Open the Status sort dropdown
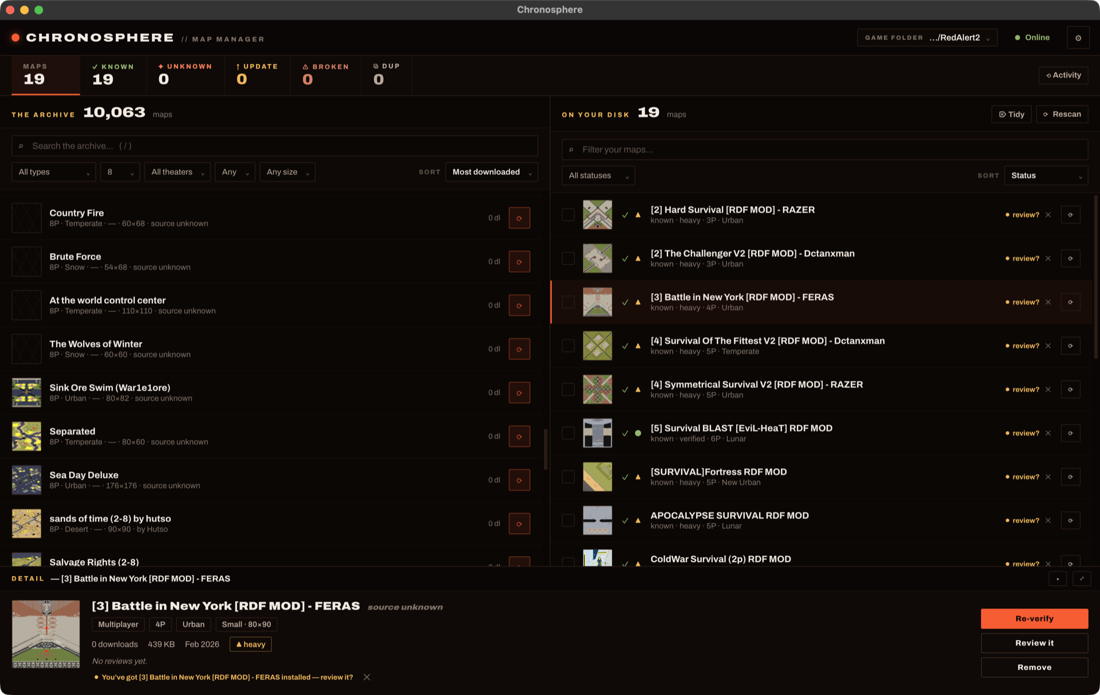The image size is (1100, 695). tap(1046, 175)
